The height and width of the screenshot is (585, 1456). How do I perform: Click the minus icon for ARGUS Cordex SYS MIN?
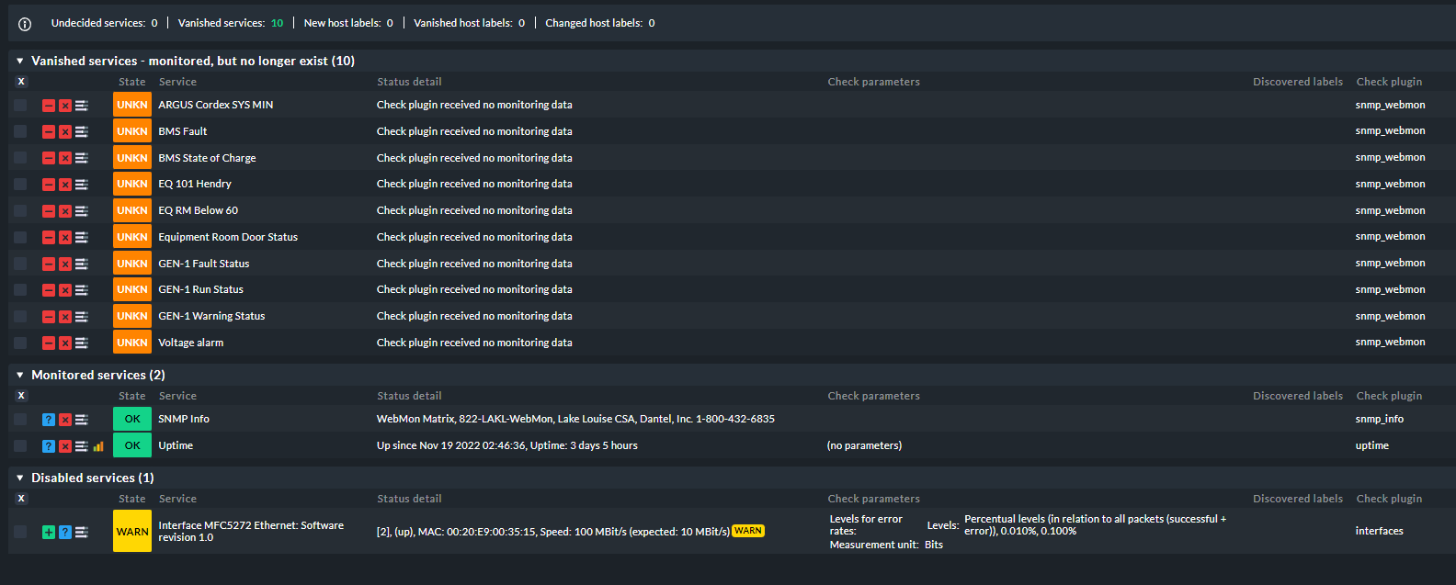click(48, 105)
